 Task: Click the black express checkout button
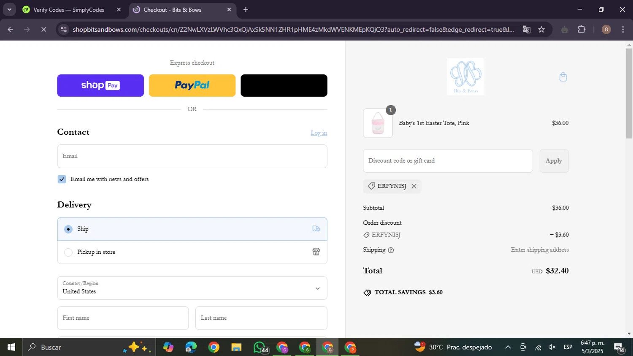tap(284, 85)
